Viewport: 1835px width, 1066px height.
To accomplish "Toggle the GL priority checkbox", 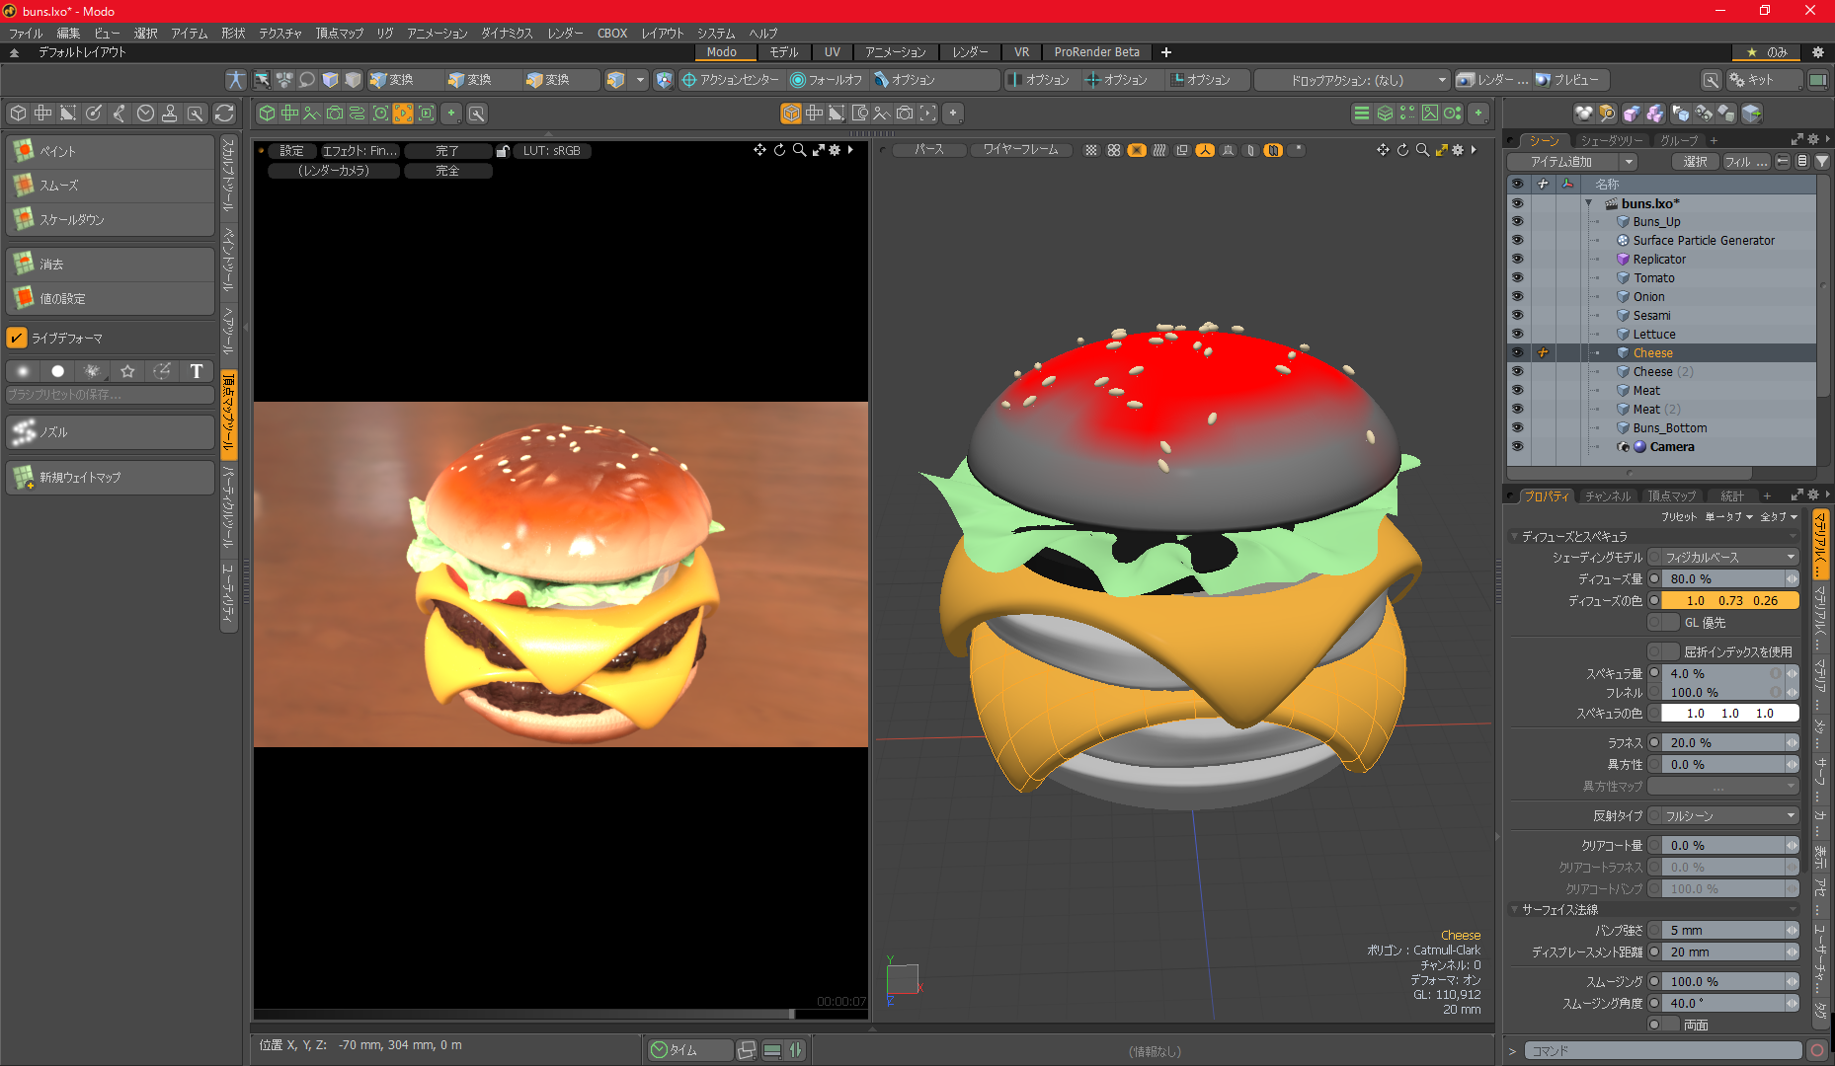I will (x=1664, y=623).
